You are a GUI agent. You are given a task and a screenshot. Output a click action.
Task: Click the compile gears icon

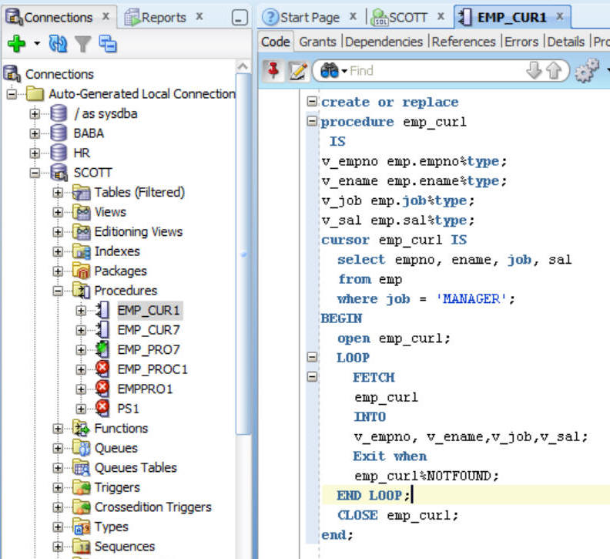tap(588, 71)
